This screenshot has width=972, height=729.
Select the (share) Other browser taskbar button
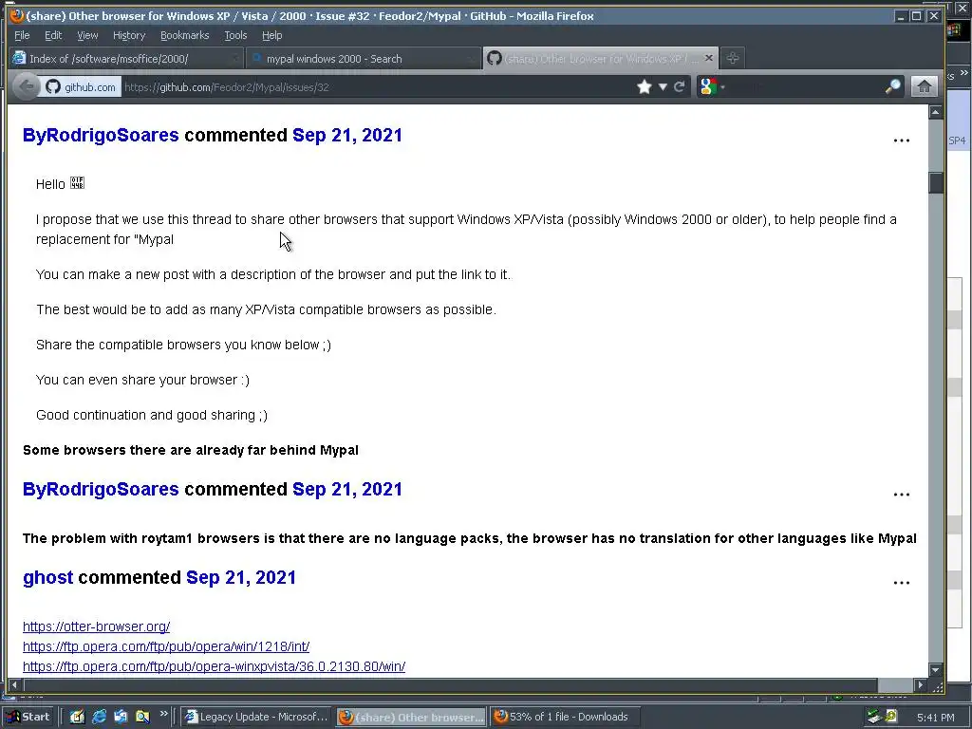[412, 717]
